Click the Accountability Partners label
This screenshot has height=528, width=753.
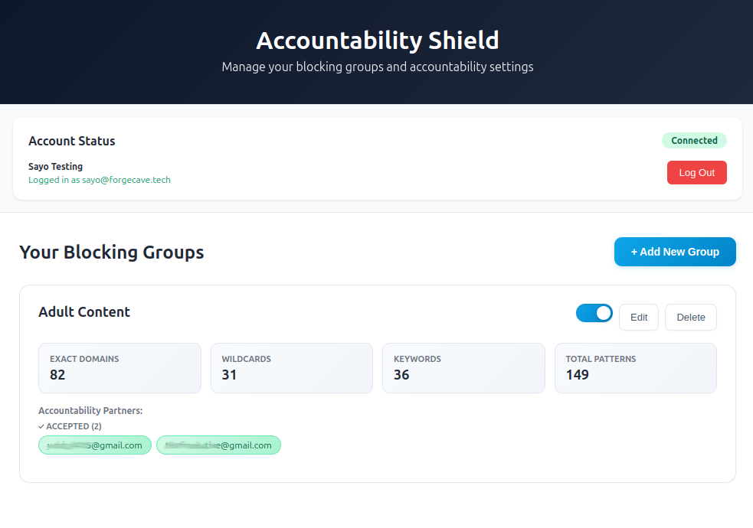click(x=90, y=410)
